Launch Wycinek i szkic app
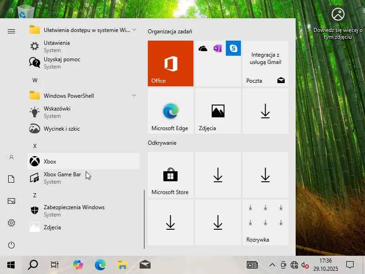Screen dimensions: 365x274 tap(83, 129)
